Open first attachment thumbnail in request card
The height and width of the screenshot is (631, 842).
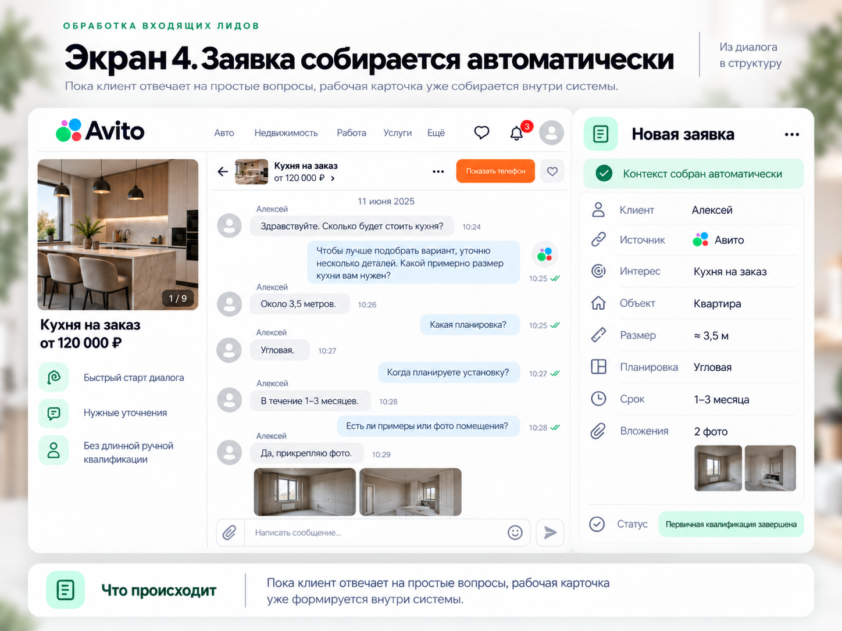pos(718,468)
